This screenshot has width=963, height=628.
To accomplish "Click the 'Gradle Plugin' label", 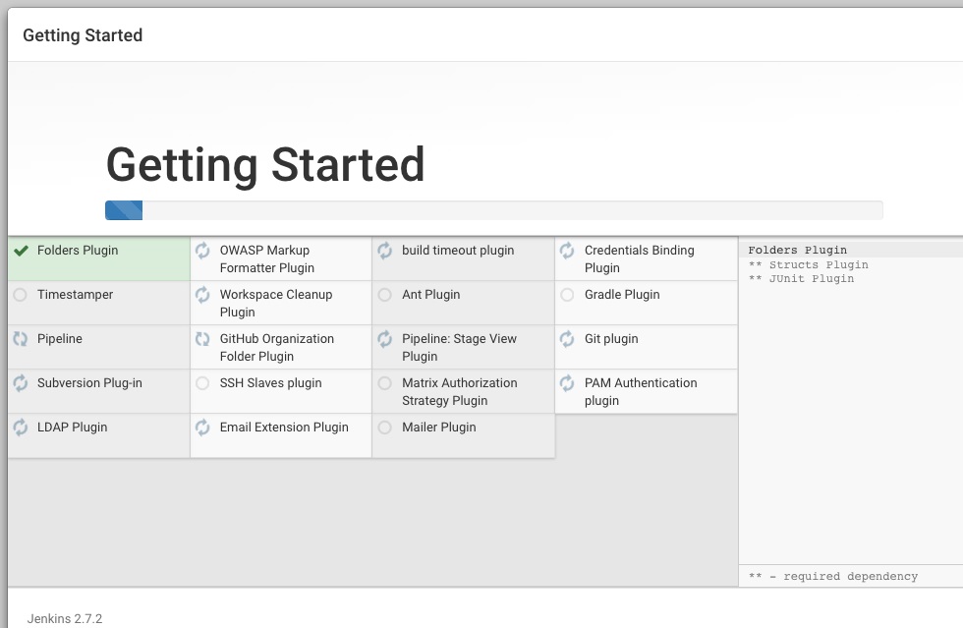I will tap(622, 295).
